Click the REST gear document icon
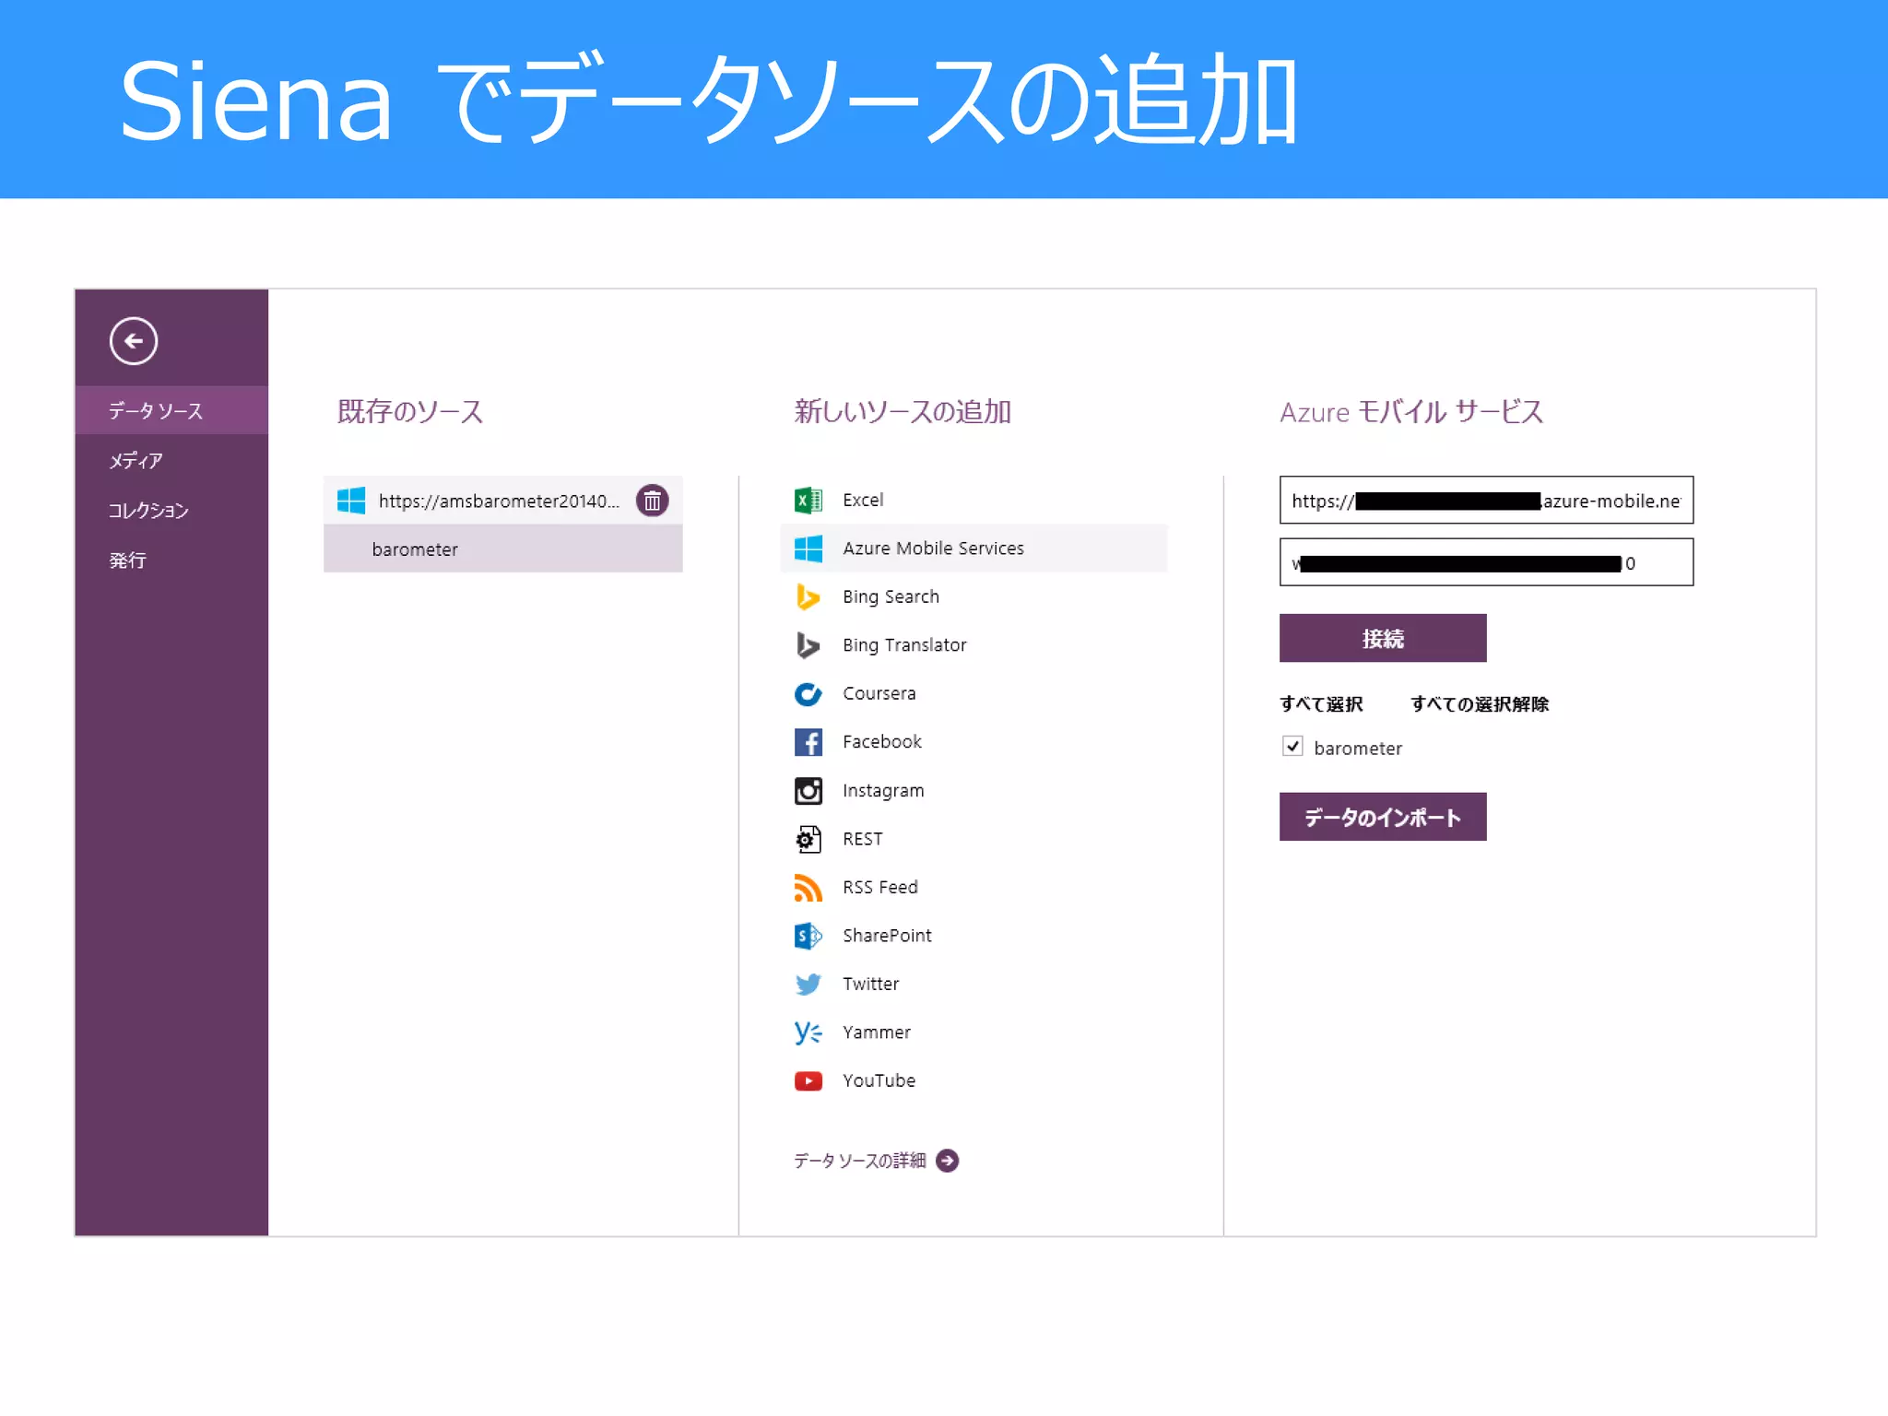 [808, 839]
